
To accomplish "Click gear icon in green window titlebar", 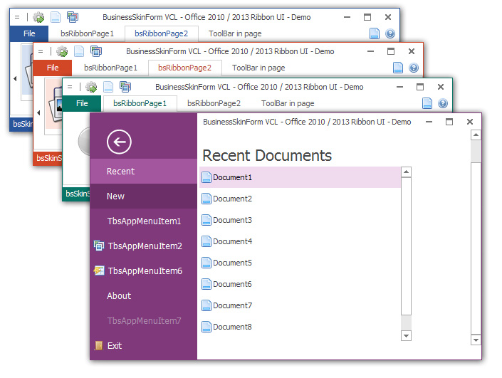I will coord(91,87).
